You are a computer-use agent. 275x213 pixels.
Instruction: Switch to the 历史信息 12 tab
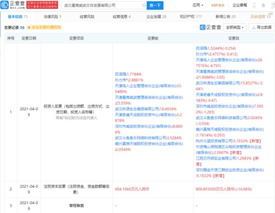pyautogui.click(x=261, y=17)
